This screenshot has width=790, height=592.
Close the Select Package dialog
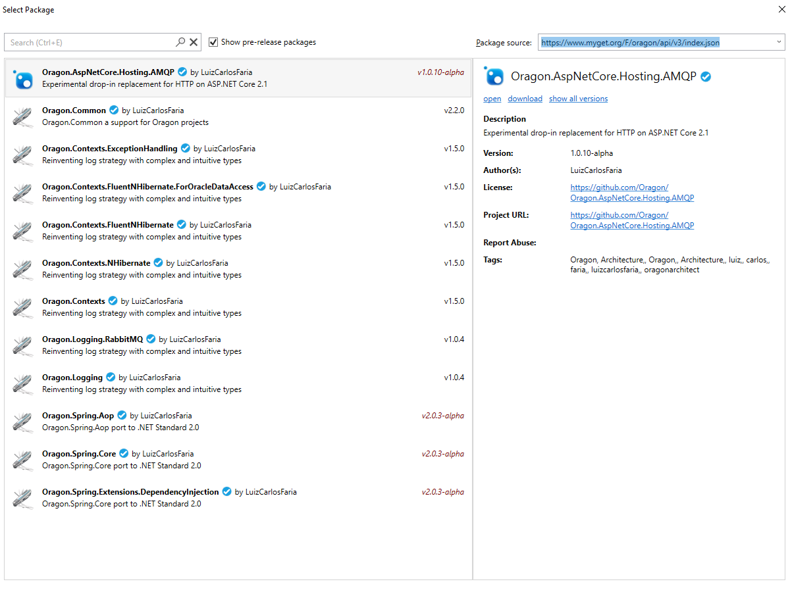[x=781, y=10]
